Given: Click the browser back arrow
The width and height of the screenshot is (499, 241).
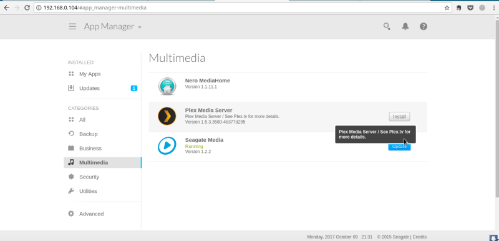Looking at the screenshot, I should pyautogui.click(x=7, y=7).
